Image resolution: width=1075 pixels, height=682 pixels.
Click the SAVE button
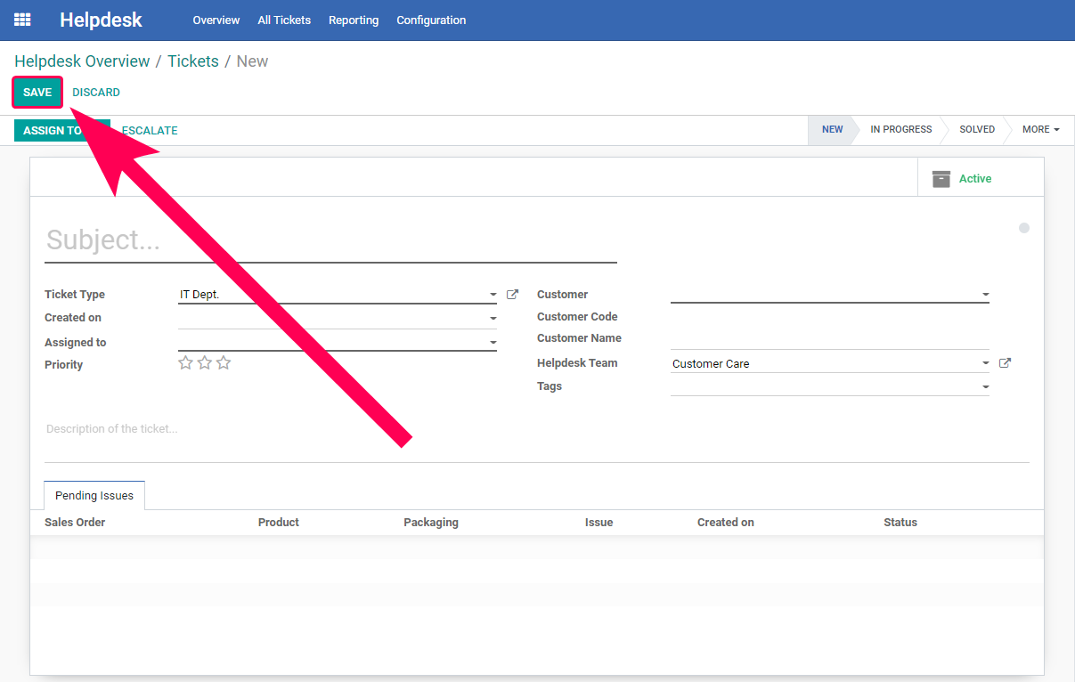[x=37, y=93]
